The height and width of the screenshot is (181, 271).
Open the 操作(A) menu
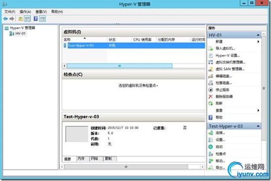click(x=25, y=12)
